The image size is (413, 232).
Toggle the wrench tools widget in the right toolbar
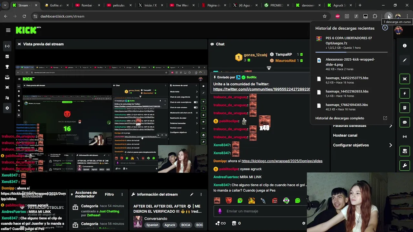pos(405,166)
